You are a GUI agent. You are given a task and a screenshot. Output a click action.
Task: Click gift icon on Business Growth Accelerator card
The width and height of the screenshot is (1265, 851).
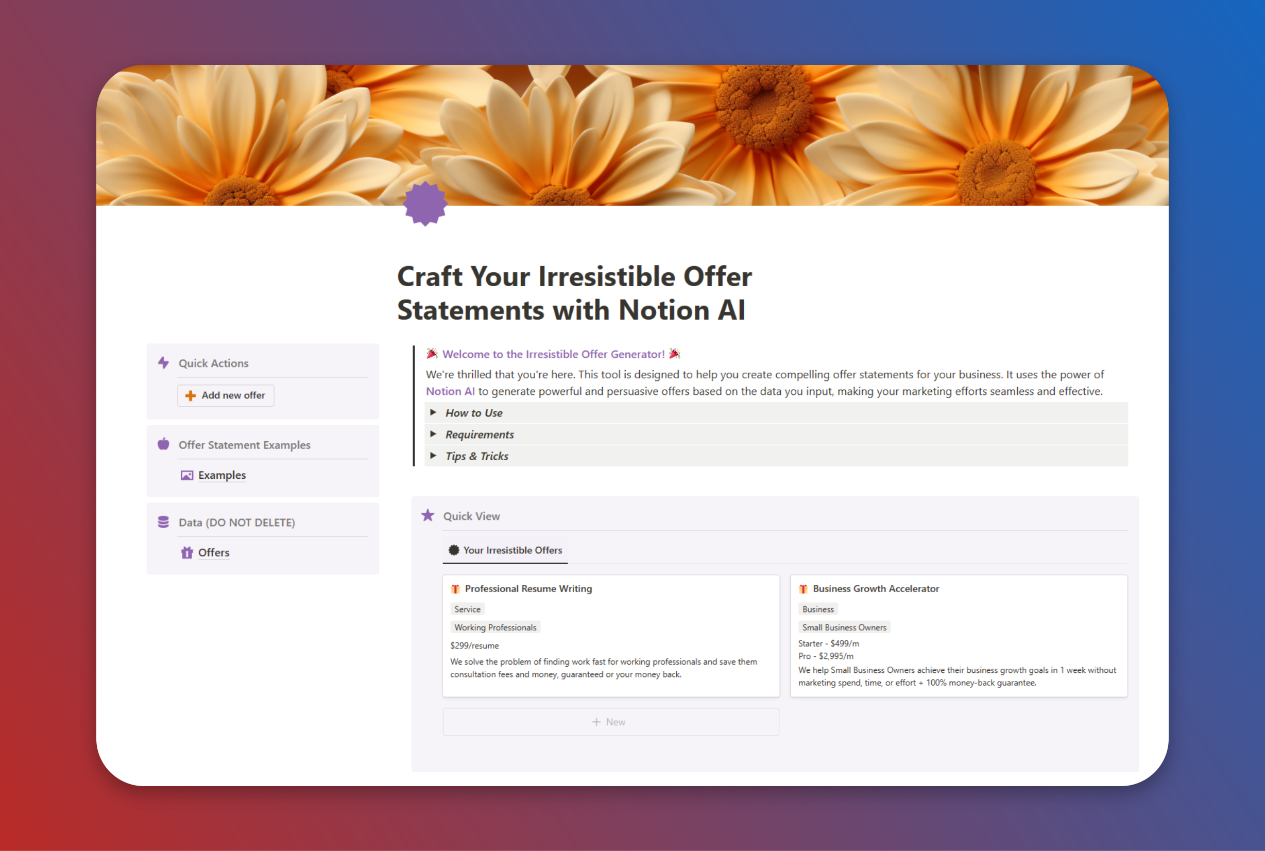(x=803, y=589)
